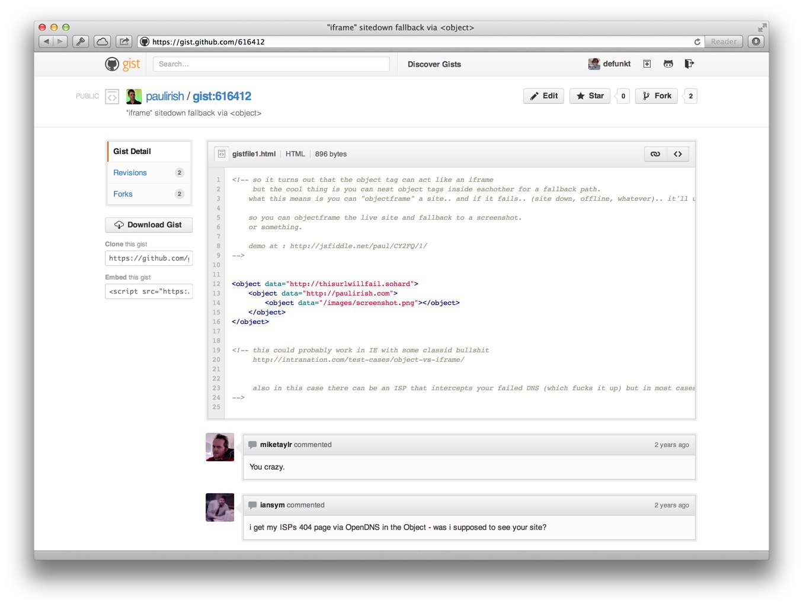The width and height of the screenshot is (803, 607).
Task: Open the gist:616412 title link
Action: tap(222, 97)
